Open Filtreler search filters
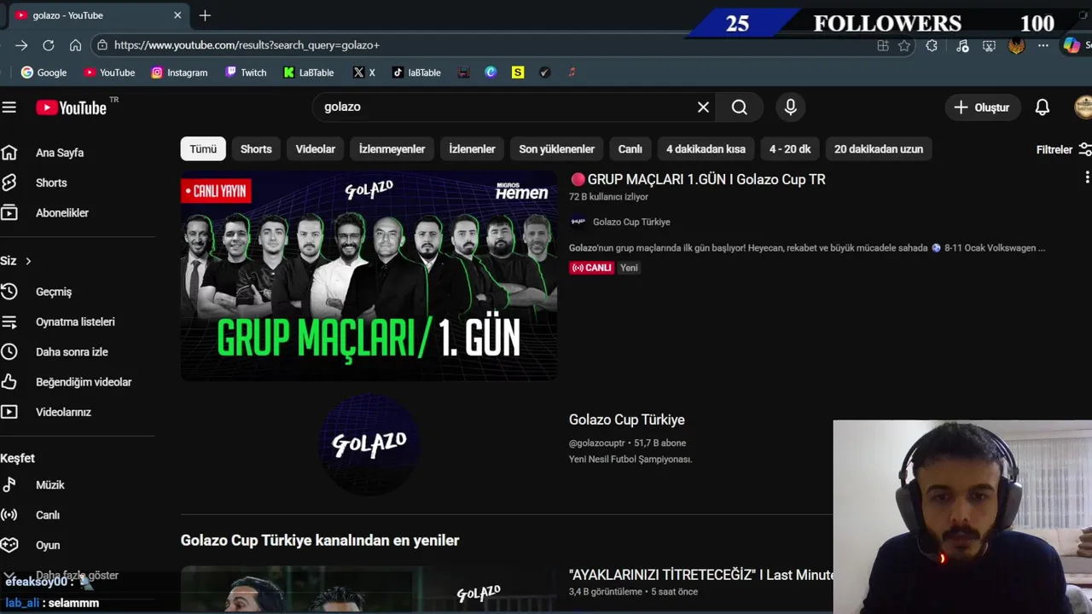The height and width of the screenshot is (614, 1092). pyautogui.click(x=1063, y=149)
